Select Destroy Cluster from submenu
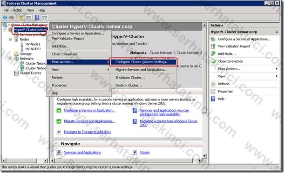 tap(143, 86)
